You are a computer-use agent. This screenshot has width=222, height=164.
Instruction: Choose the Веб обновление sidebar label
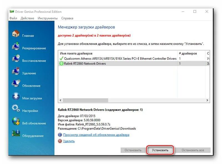pyautogui.click(x=34, y=123)
